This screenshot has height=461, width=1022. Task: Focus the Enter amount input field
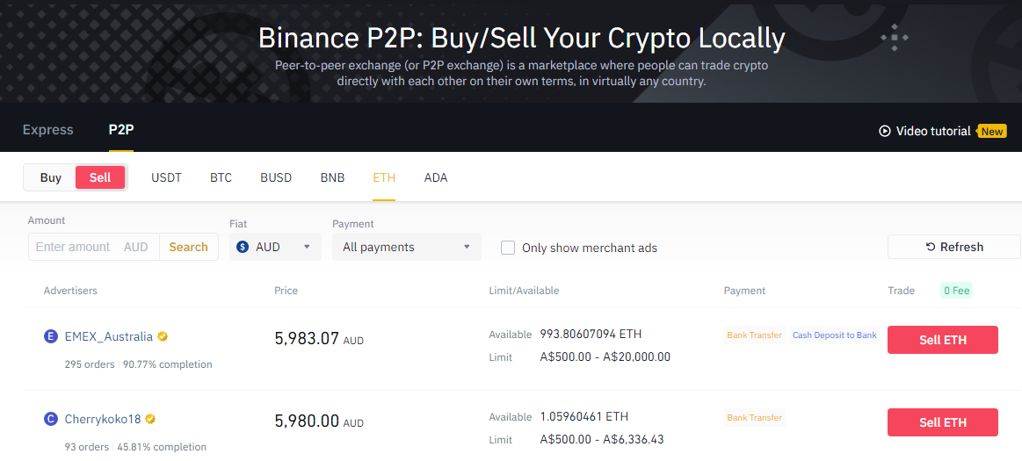click(75, 247)
